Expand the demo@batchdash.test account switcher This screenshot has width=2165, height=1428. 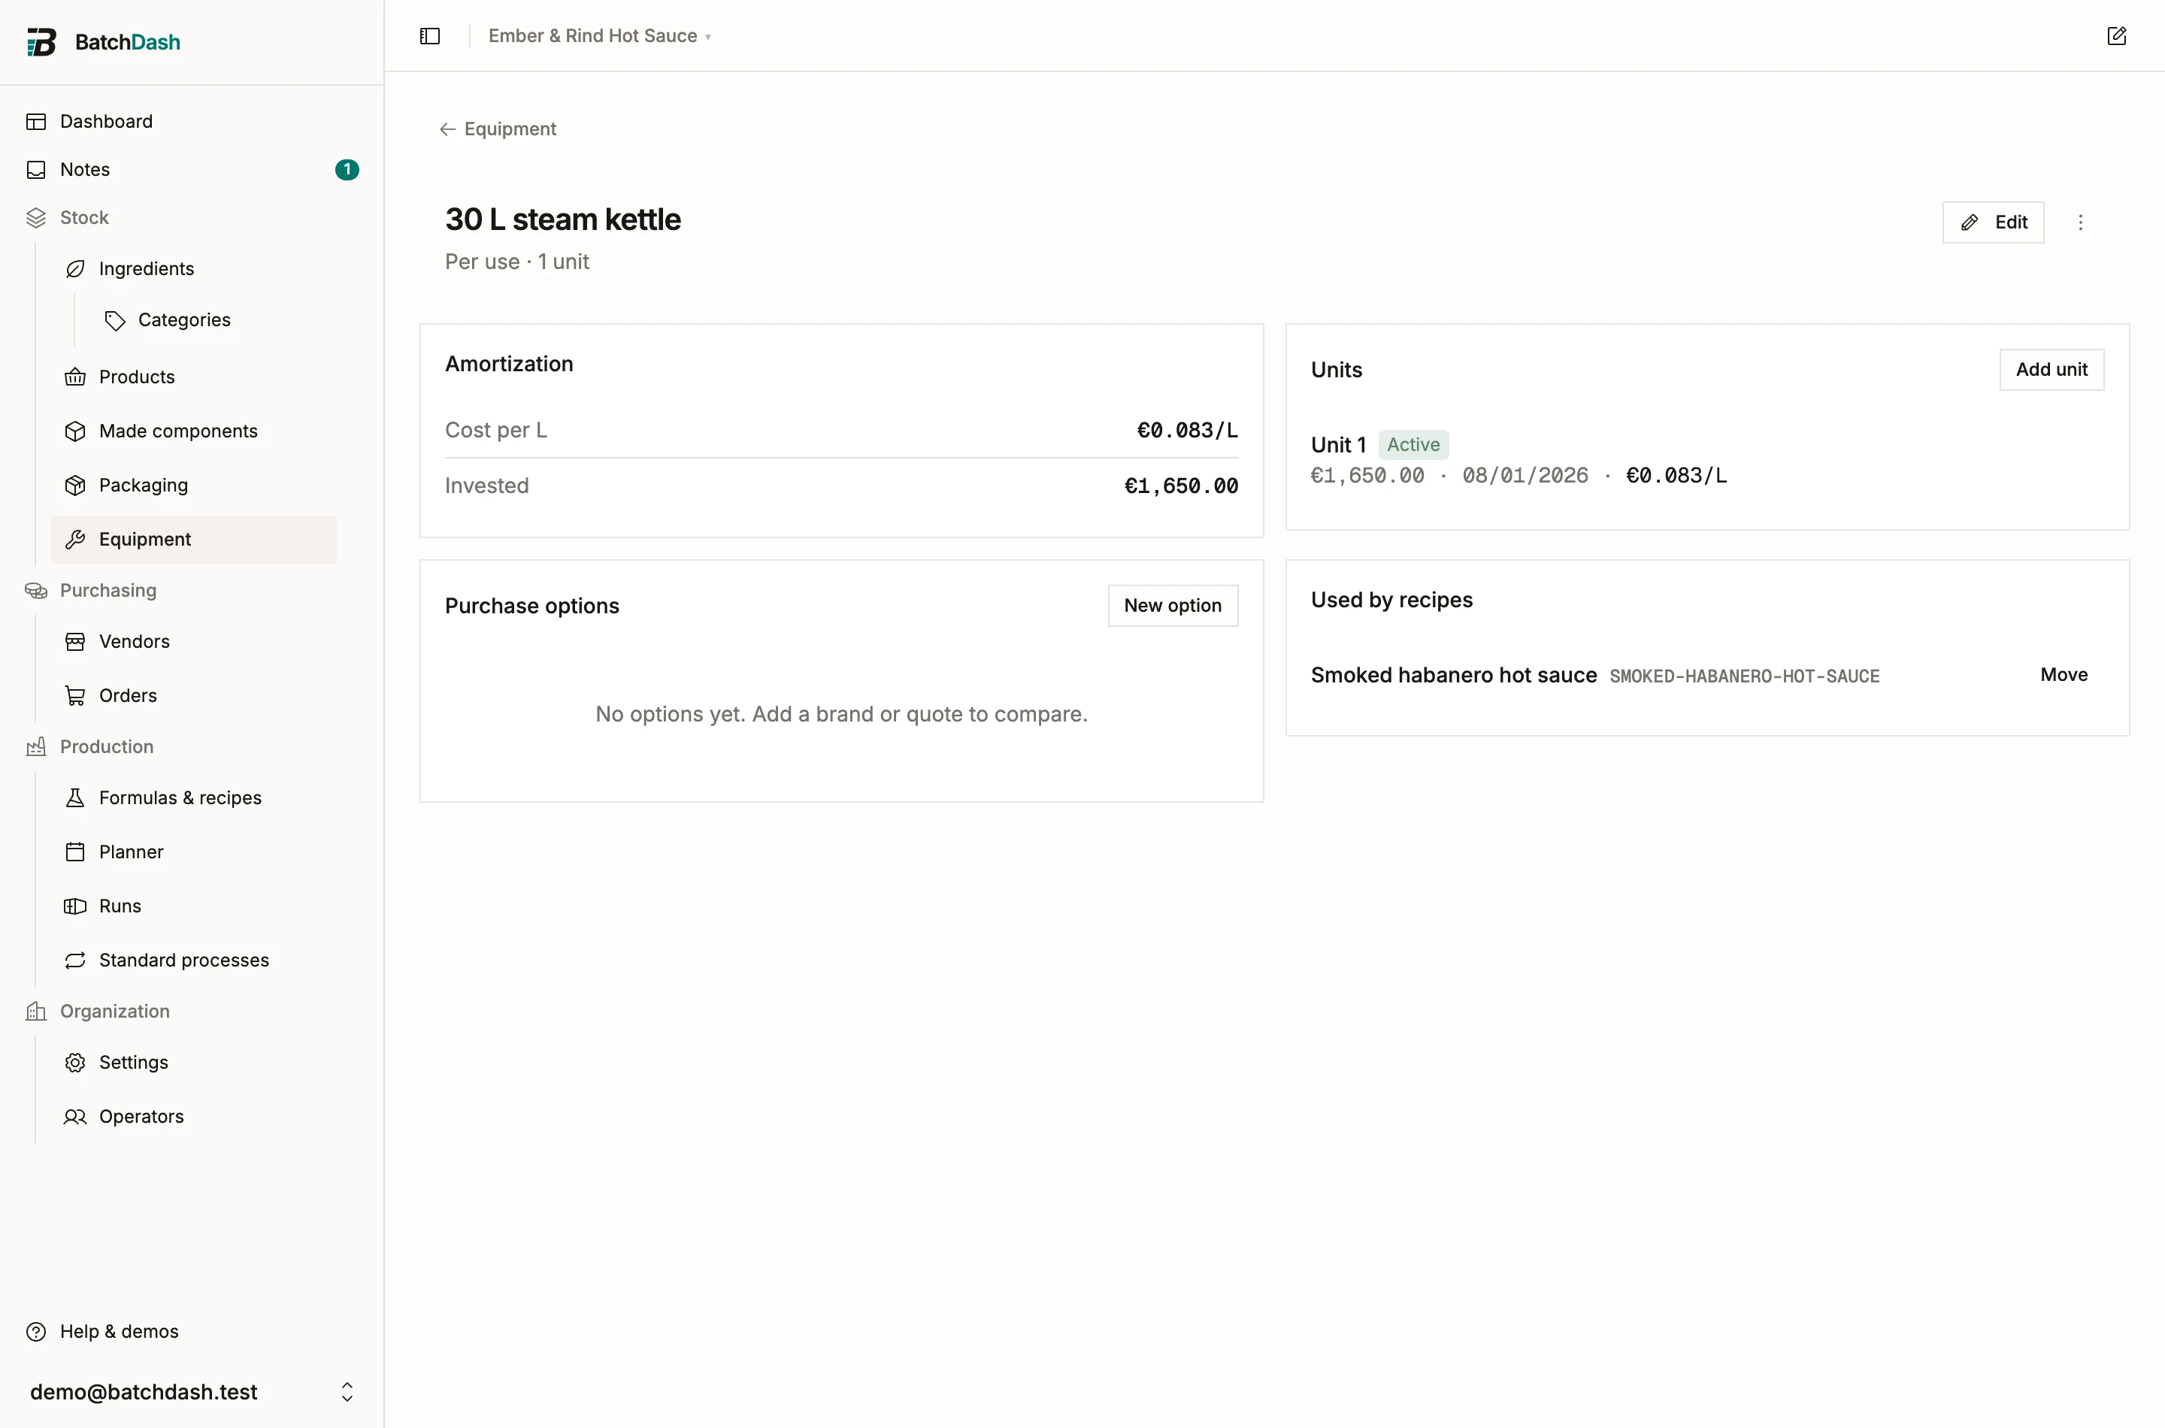[191, 1392]
